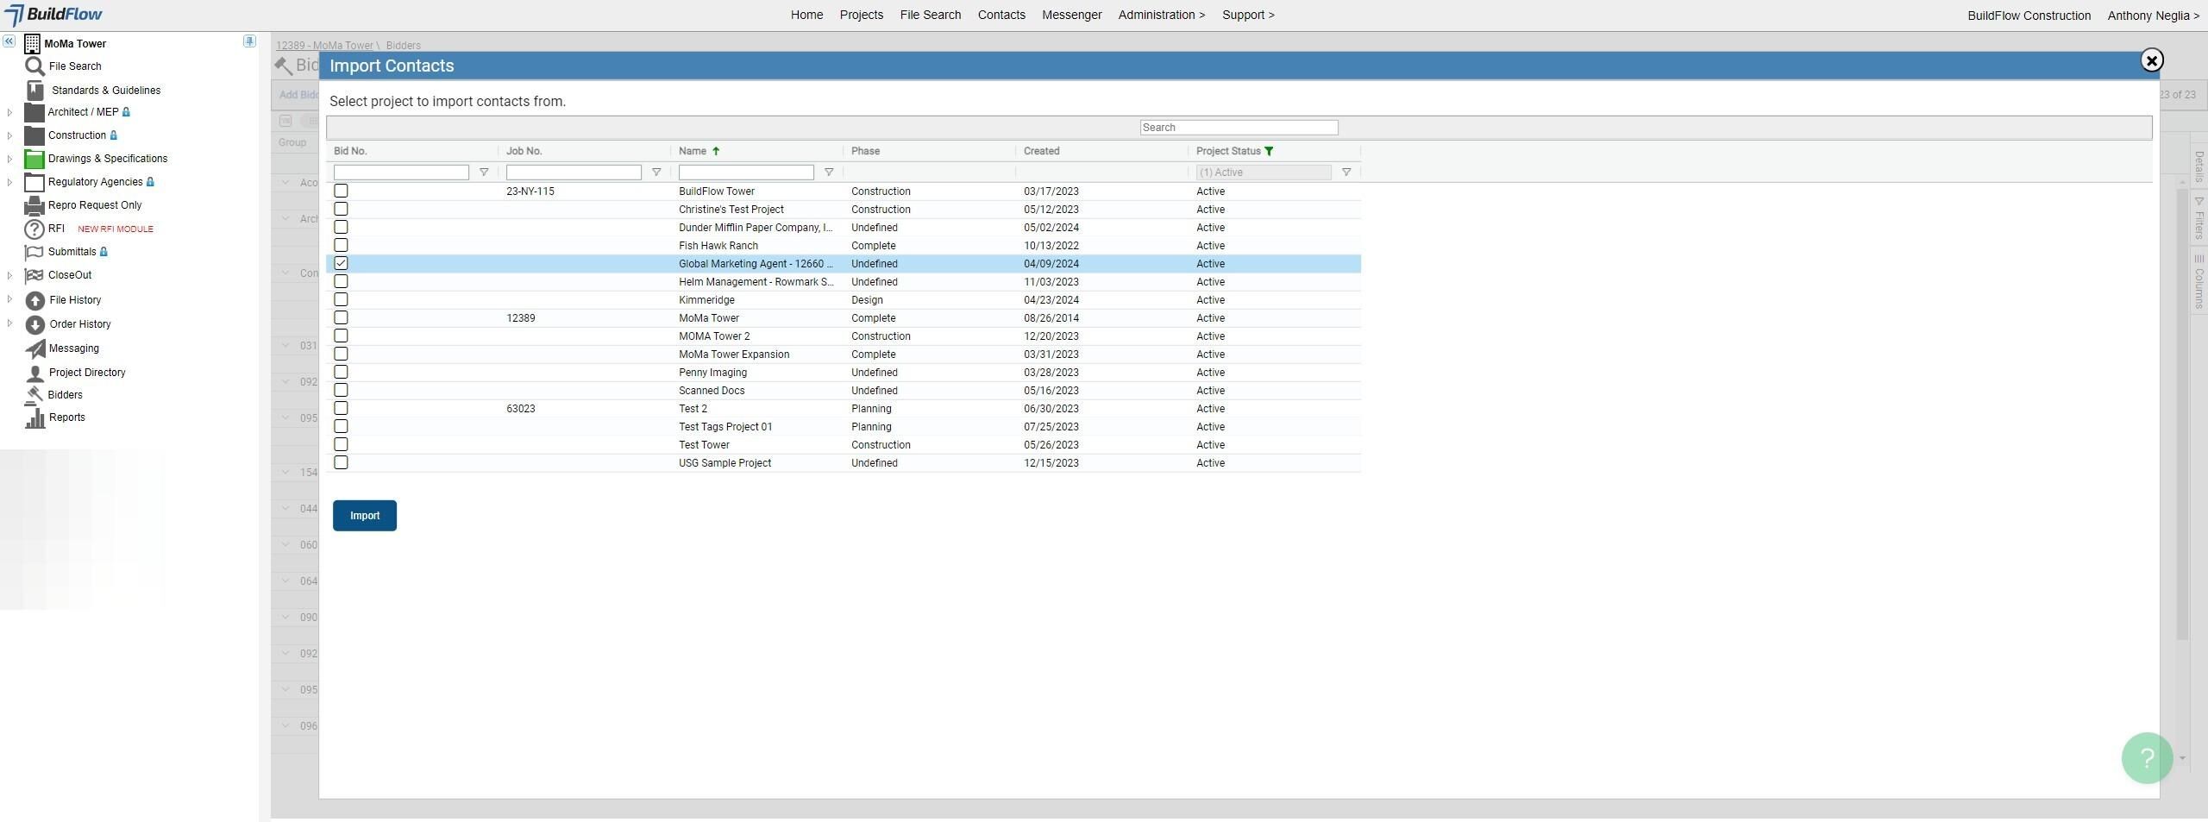The width and height of the screenshot is (2208, 822).
Task: Open File Search in top navigation
Action: tap(930, 16)
